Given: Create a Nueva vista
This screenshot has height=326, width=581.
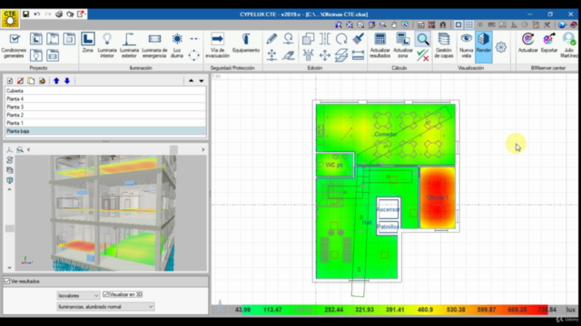Looking at the screenshot, I should pos(466,45).
